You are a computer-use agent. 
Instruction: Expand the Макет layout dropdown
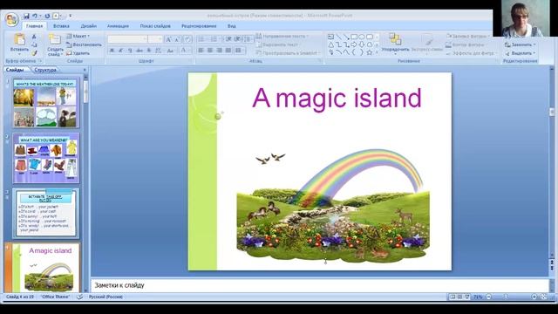(x=78, y=37)
